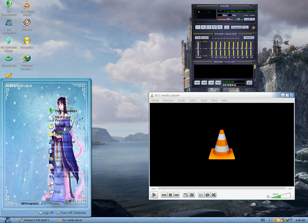Click Log Off button
The image size is (308, 223).
46,213
